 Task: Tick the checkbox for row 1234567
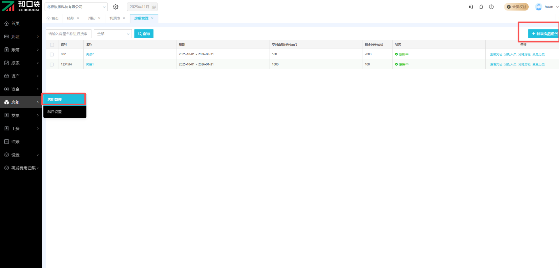pos(52,65)
